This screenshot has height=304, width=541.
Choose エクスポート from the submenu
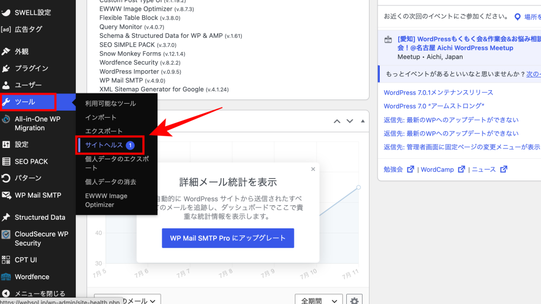(x=103, y=131)
